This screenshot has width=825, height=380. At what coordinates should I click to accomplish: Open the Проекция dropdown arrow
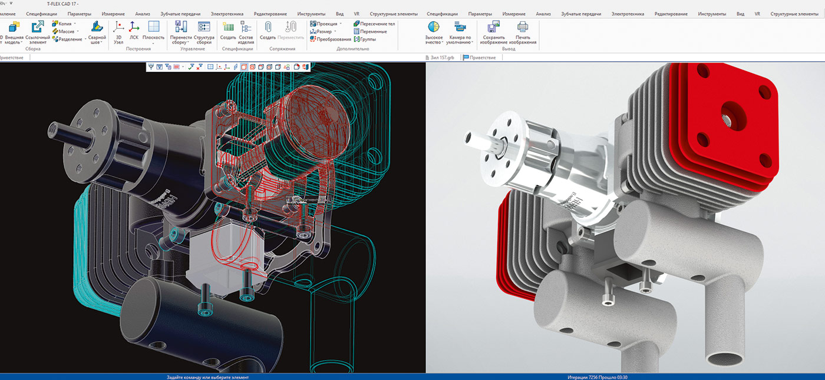341,24
